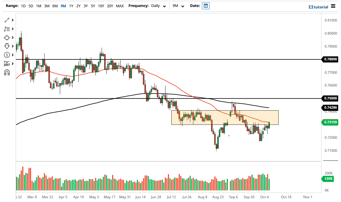This screenshot has width=341, height=202.
Task: Open the hamburger menu
Action: pyautogui.click(x=333, y=6)
